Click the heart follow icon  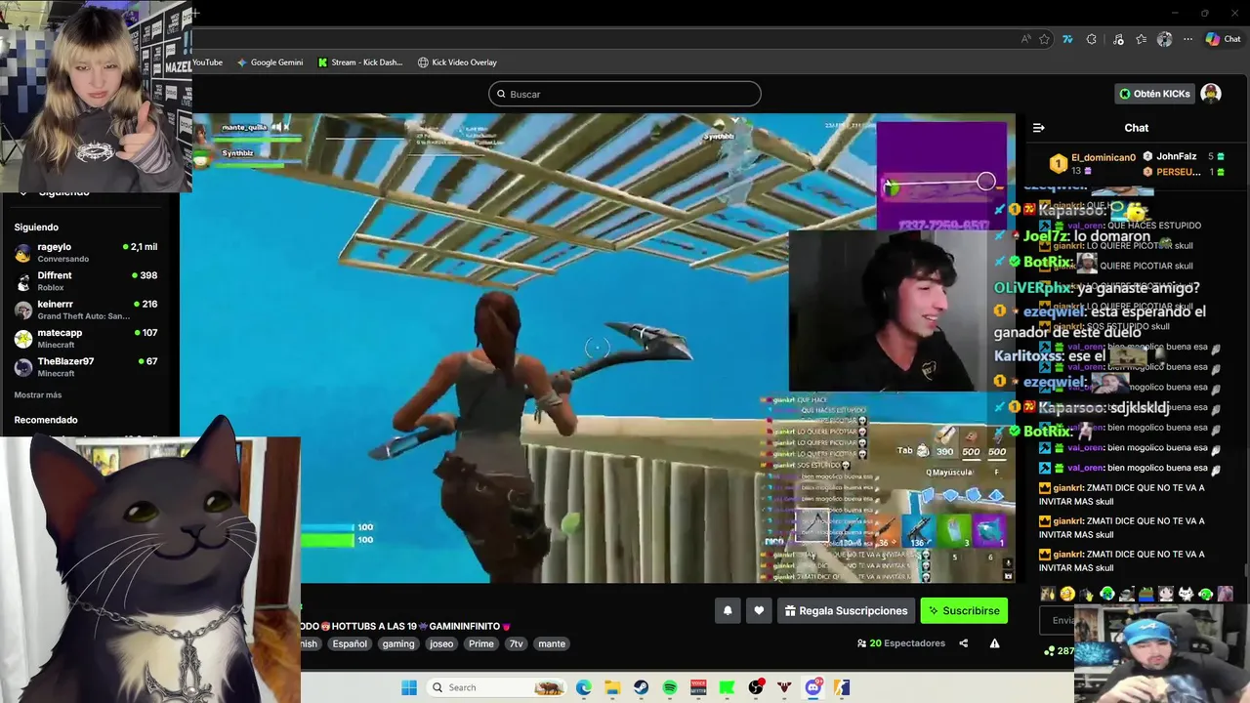coord(759,610)
